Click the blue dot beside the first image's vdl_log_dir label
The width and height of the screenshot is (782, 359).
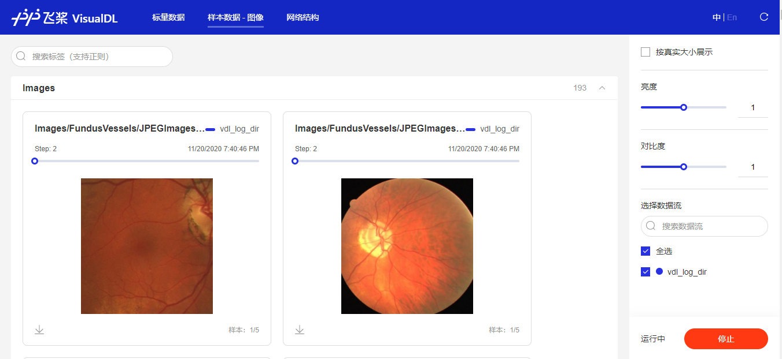point(209,129)
